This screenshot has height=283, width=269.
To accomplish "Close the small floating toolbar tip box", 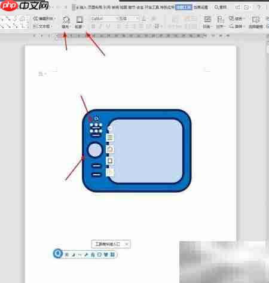I will 127,244.
